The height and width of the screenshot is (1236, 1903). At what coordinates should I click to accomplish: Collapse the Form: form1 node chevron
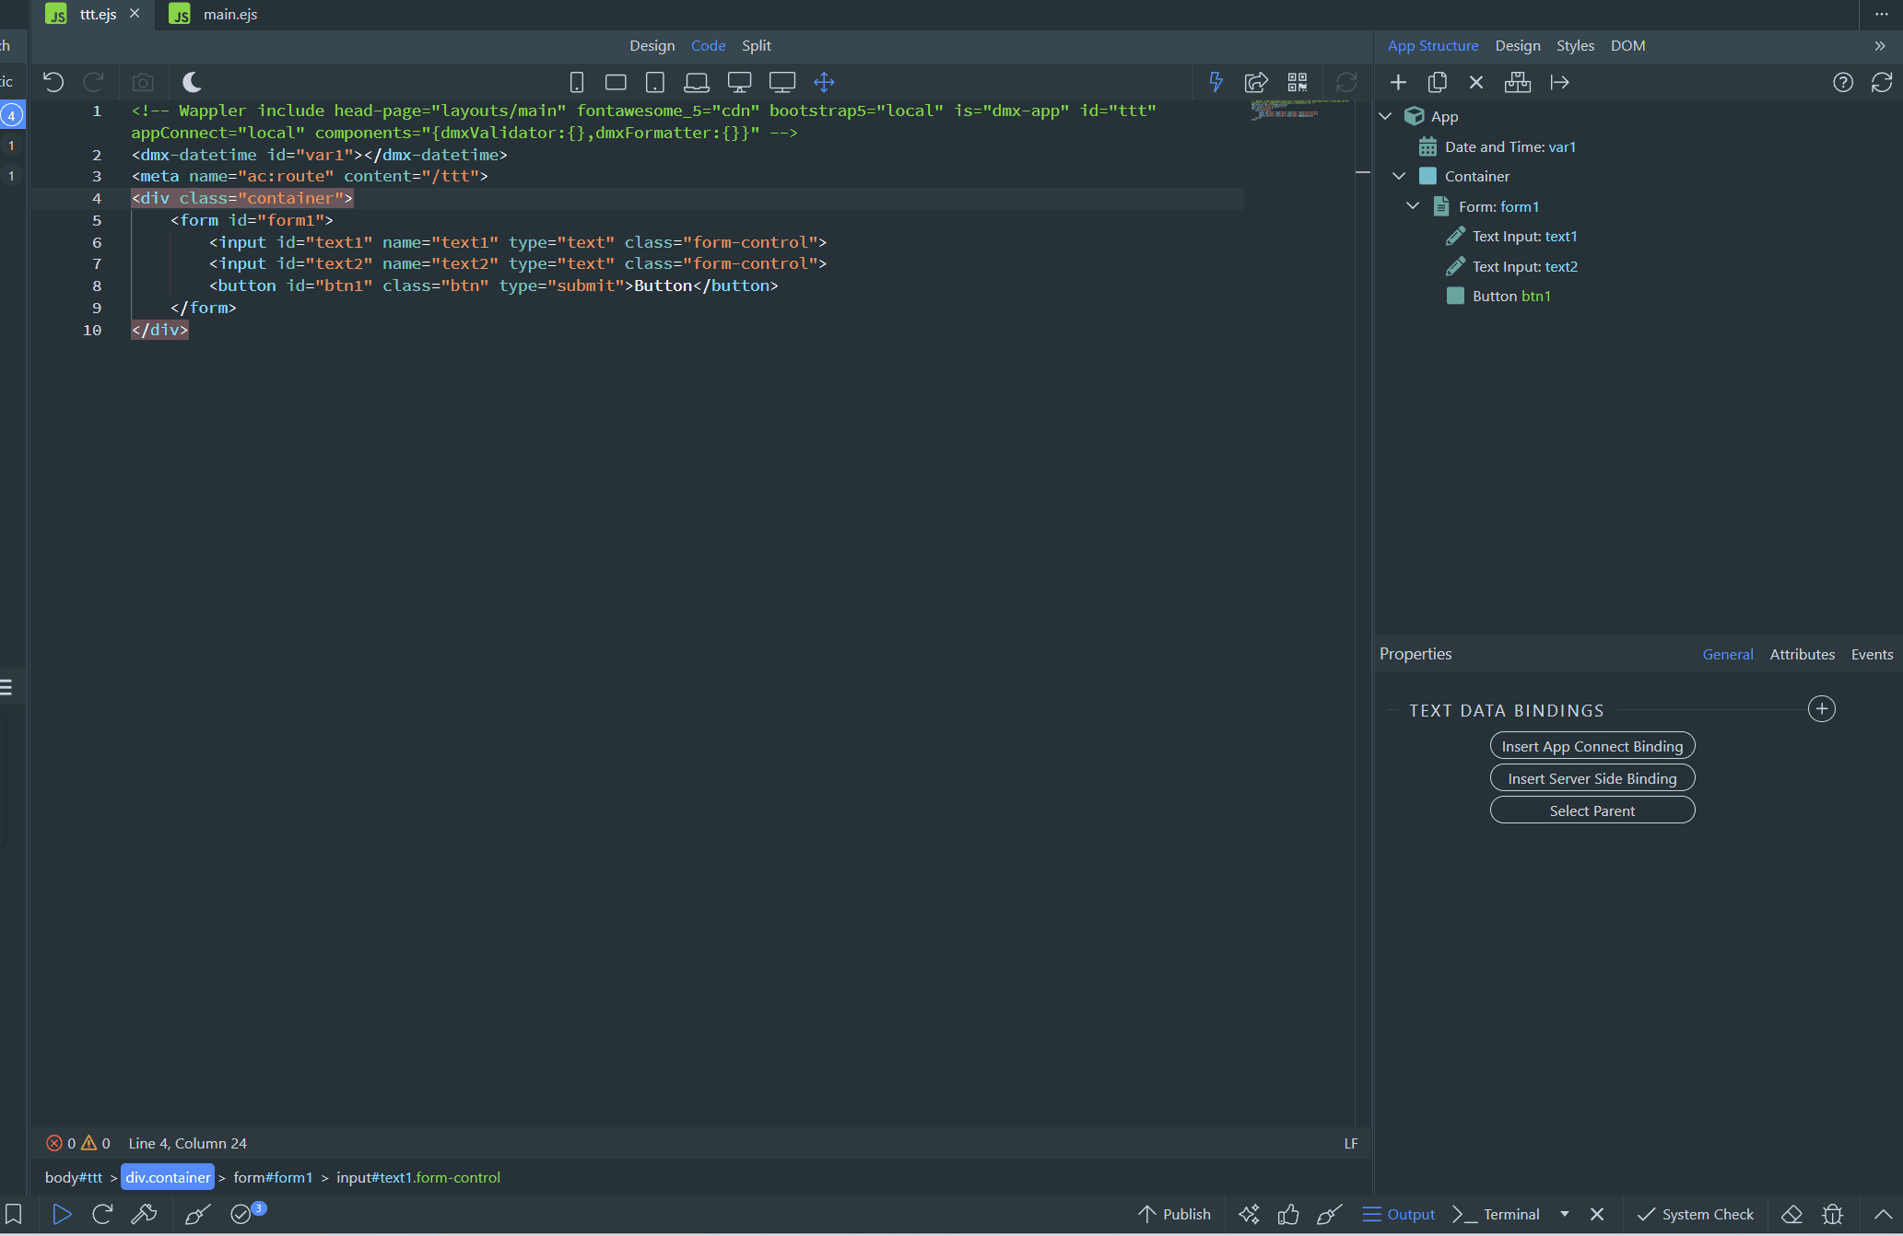[1413, 206]
